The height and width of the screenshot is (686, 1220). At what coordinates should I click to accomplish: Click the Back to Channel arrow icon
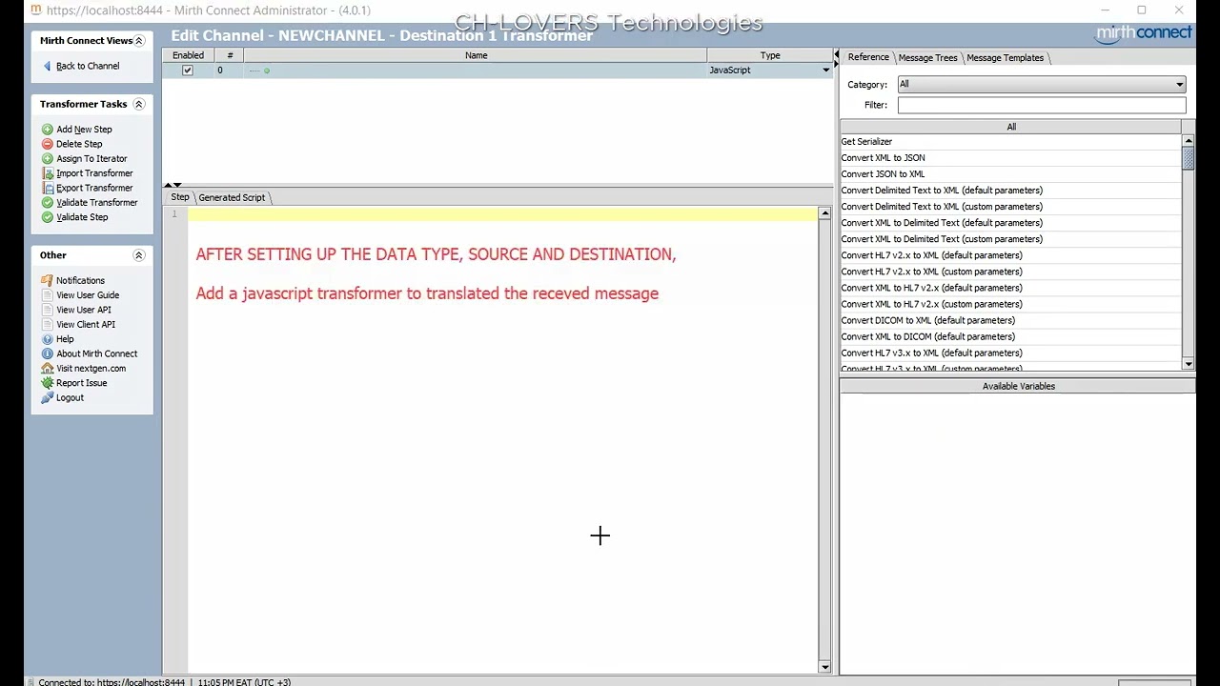pyautogui.click(x=48, y=66)
